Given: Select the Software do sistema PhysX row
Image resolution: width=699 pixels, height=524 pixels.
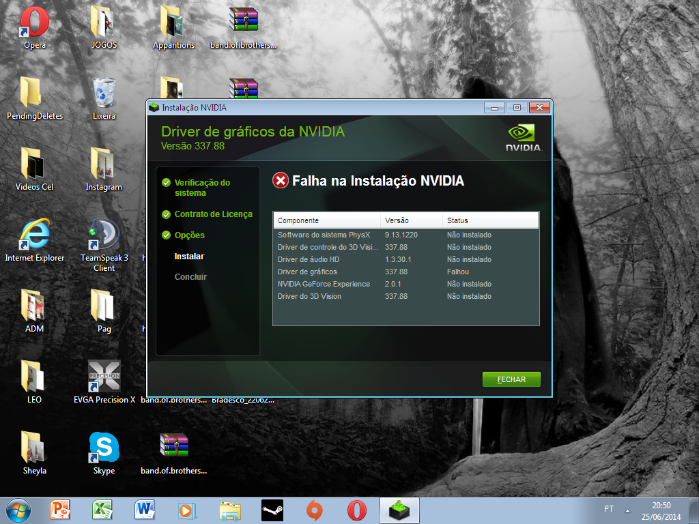Looking at the screenshot, I should [406, 235].
